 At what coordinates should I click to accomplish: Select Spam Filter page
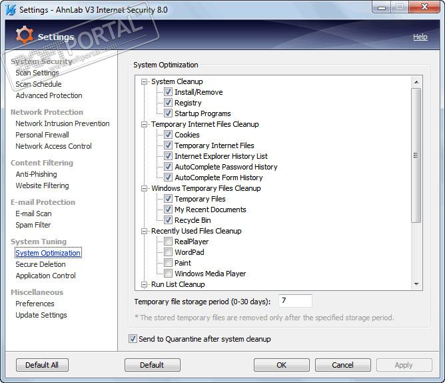pos(33,225)
